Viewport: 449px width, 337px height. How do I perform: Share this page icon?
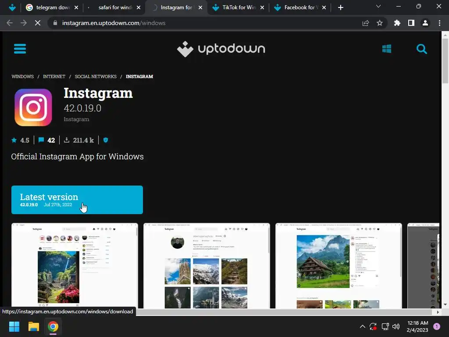(x=366, y=23)
